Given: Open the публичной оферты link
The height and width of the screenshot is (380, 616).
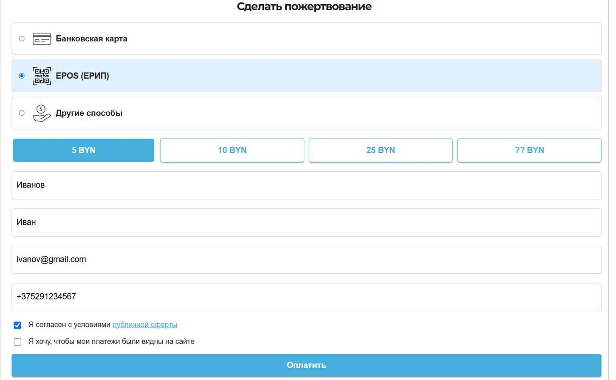Looking at the screenshot, I should click(x=144, y=324).
